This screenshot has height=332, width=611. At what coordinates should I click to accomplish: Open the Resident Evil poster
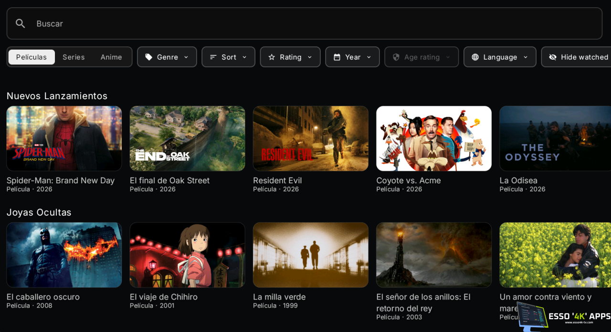(310, 138)
